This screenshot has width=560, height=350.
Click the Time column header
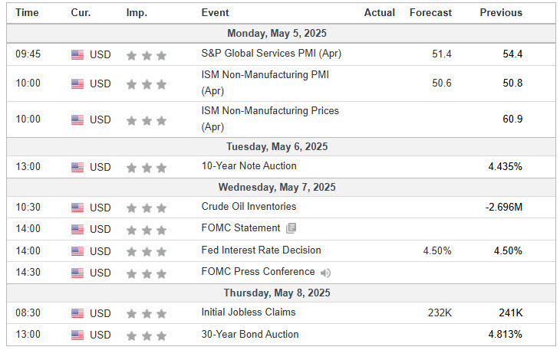(x=27, y=12)
